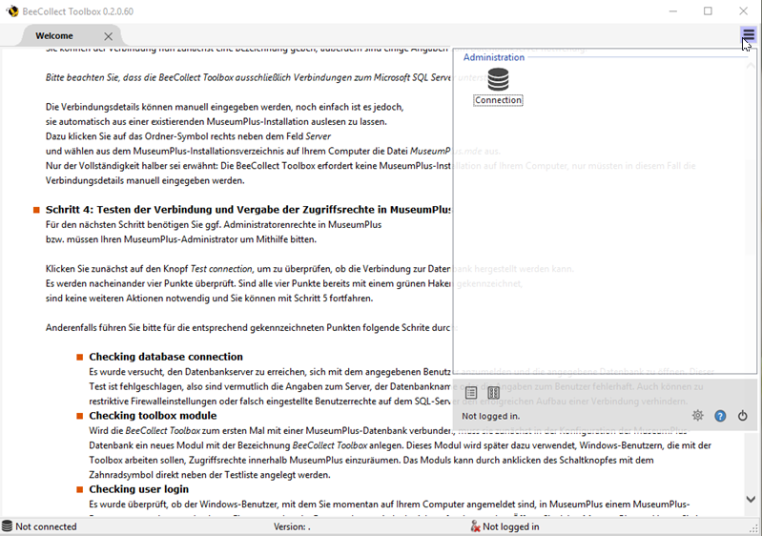762x536 pixels.
Task: Click the window resize grip in status bar
Action: point(753,528)
